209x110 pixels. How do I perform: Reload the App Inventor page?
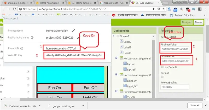14,9
